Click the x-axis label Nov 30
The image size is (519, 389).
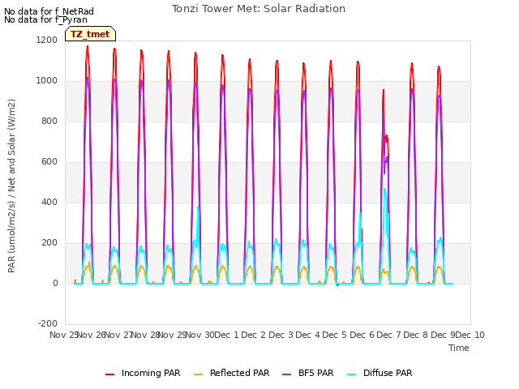(200, 335)
